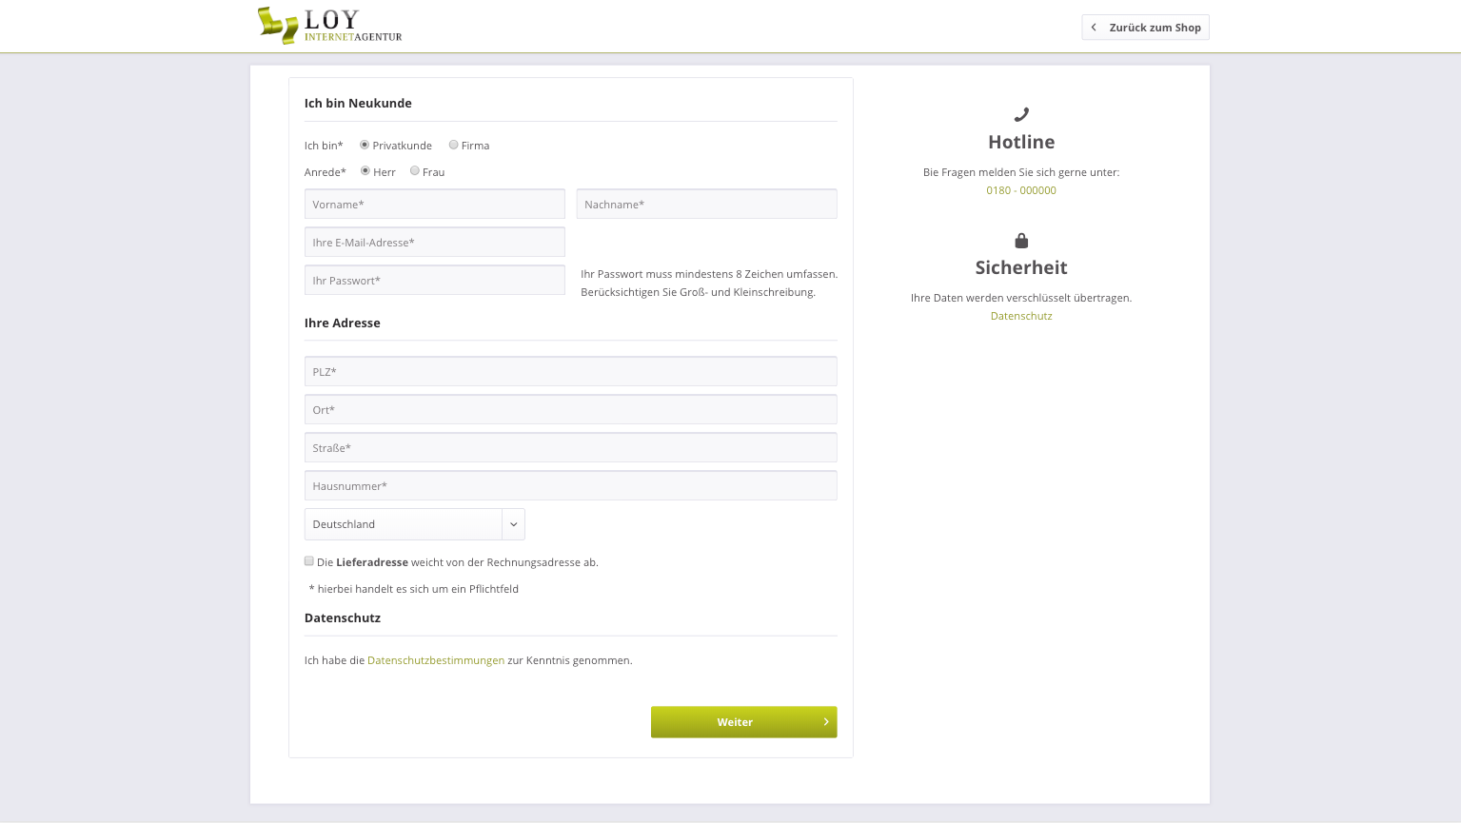Click the E-Mail-Adresse input field

(x=435, y=242)
